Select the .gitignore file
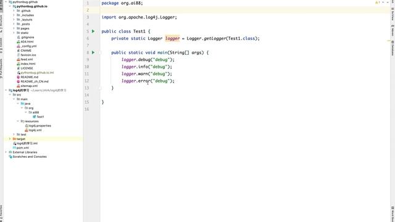The width and height of the screenshot is (395, 222). pyautogui.click(x=27, y=37)
